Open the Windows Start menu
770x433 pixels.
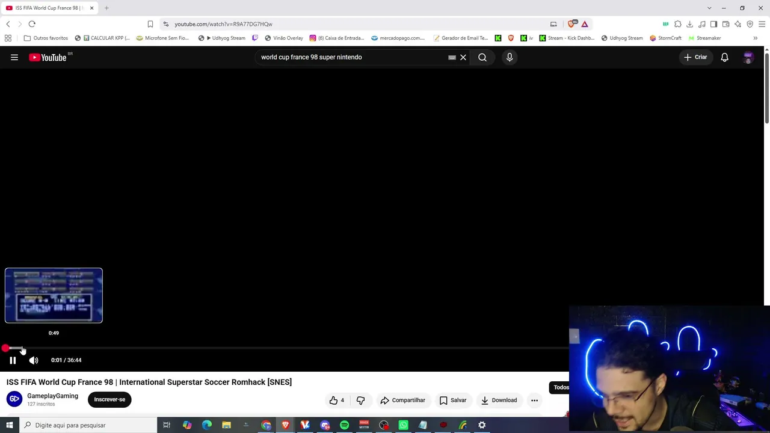tap(10, 425)
